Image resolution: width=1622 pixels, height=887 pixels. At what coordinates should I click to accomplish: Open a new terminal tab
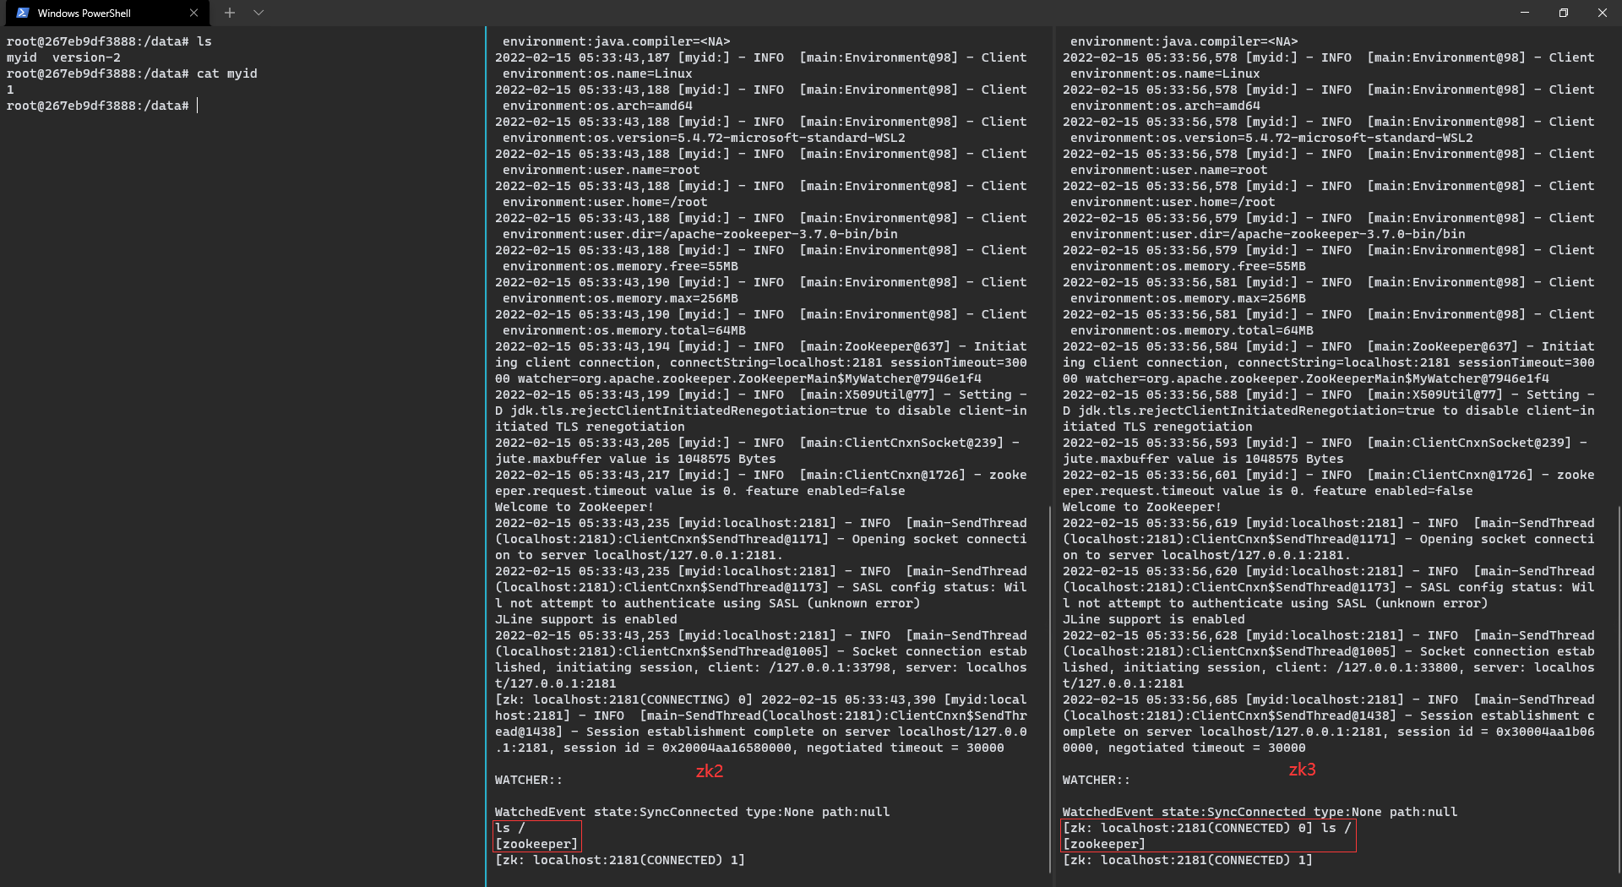coord(229,13)
